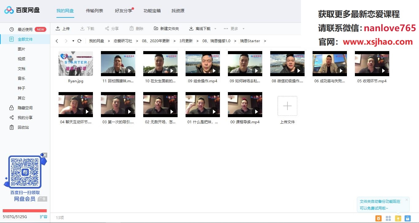Expand the 更多 dropdown arrow
This screenshot has width=419, height=223.
244,29
